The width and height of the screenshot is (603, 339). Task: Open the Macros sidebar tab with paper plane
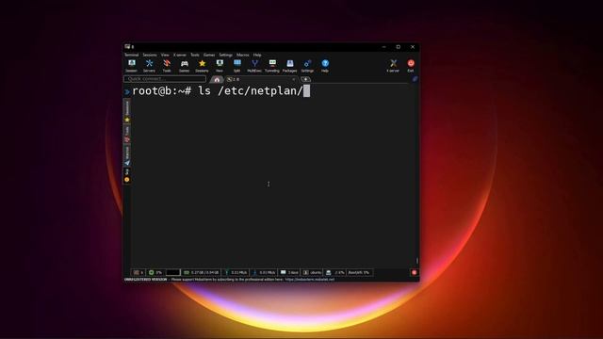click(127, 155)
